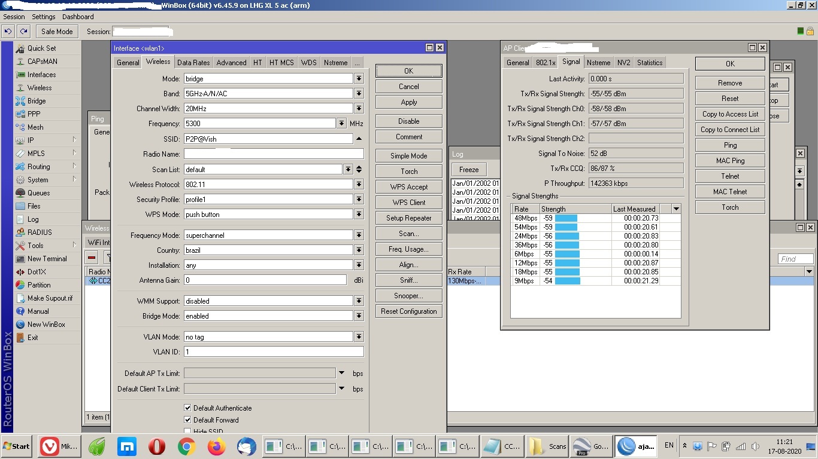Open Bridge sidebar item
Image resolution: width=818 pixels, height=459 pixels.
[37, 101]
